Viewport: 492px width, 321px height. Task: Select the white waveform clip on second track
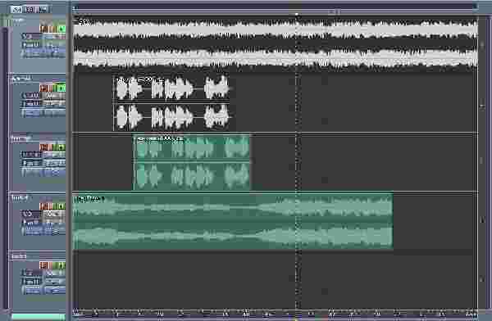171,104
